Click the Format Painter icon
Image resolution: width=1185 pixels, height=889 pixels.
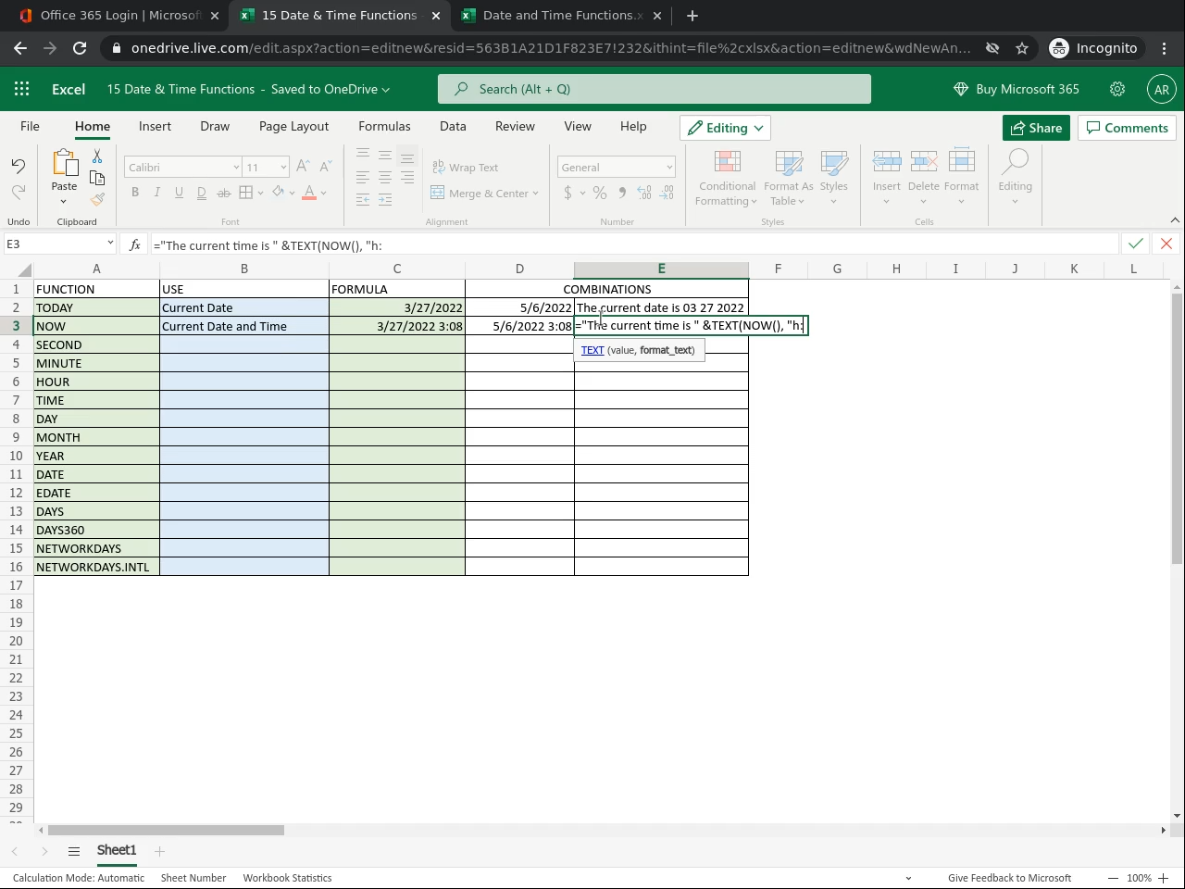tap(97, 199)
